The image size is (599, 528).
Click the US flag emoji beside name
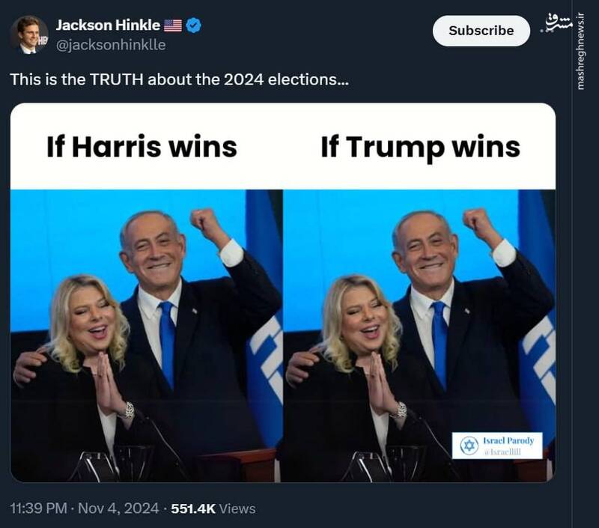(173, 25)
